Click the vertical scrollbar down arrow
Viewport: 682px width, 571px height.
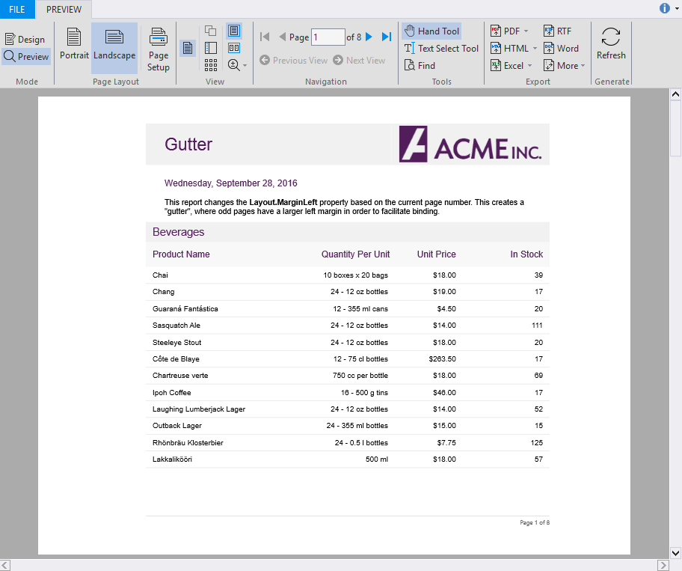[675, 550]
